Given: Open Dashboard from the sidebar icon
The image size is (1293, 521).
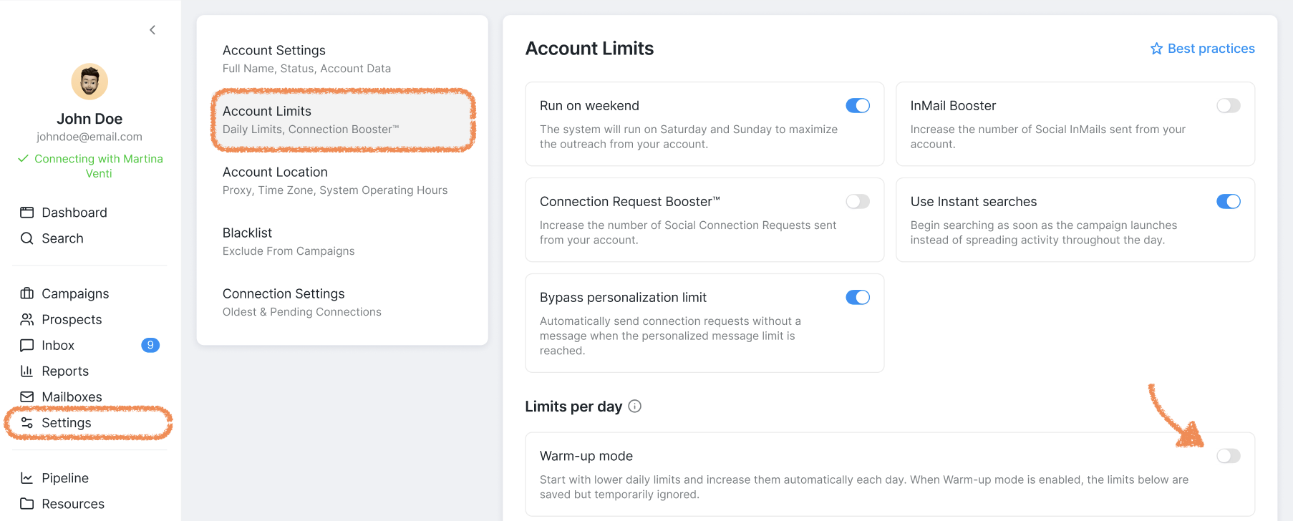Looking at the screenshot, I should click(27, 213).
